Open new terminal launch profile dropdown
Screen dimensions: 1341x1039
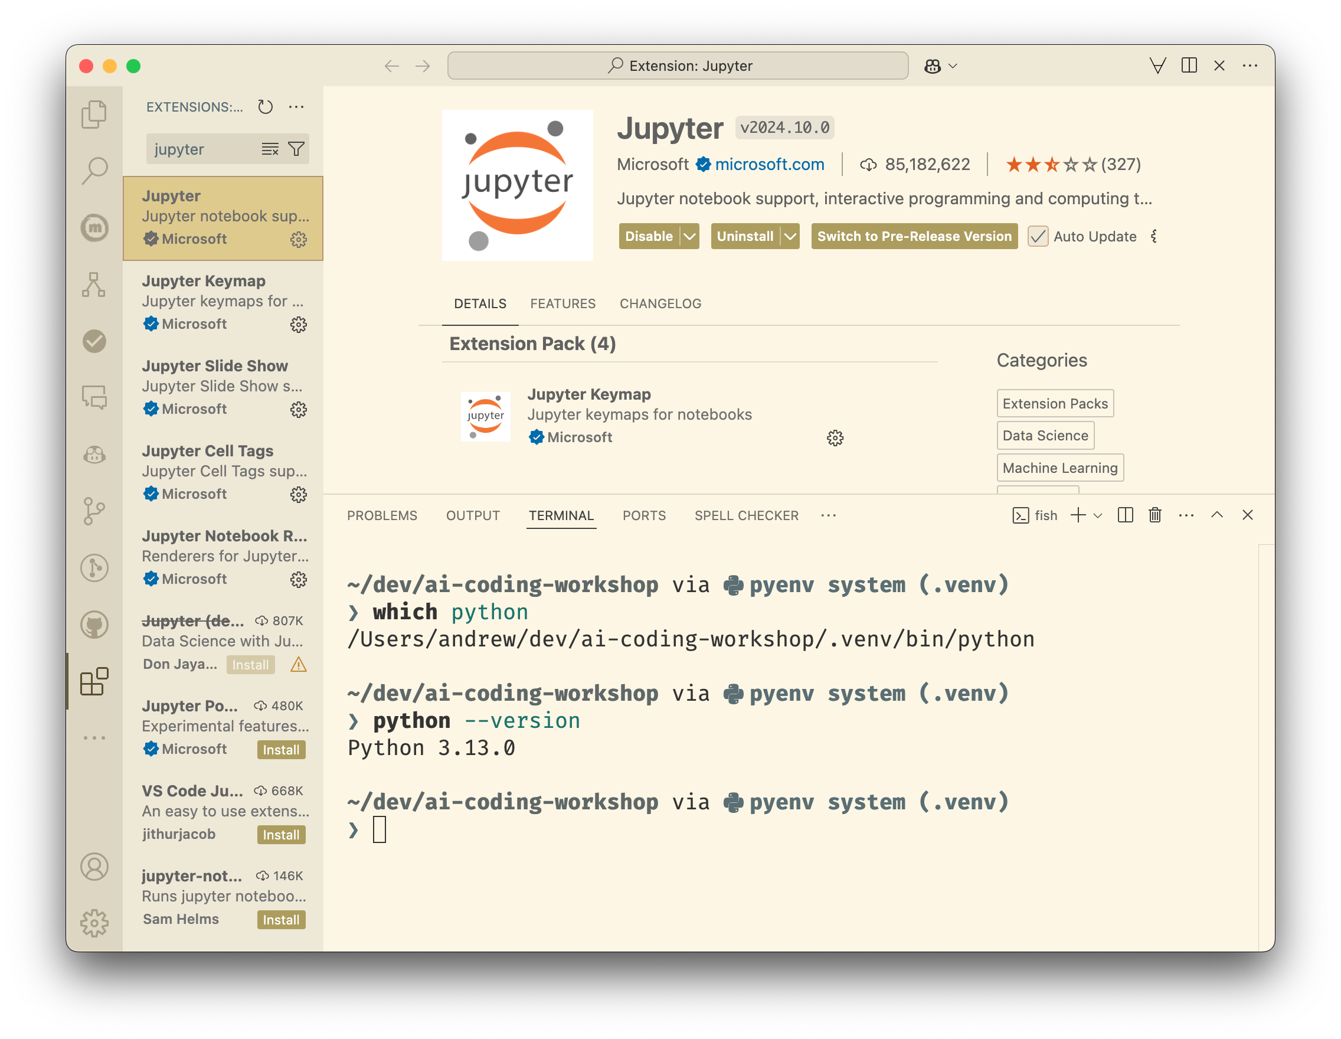pyautogui.click(x=1098, y=515)
